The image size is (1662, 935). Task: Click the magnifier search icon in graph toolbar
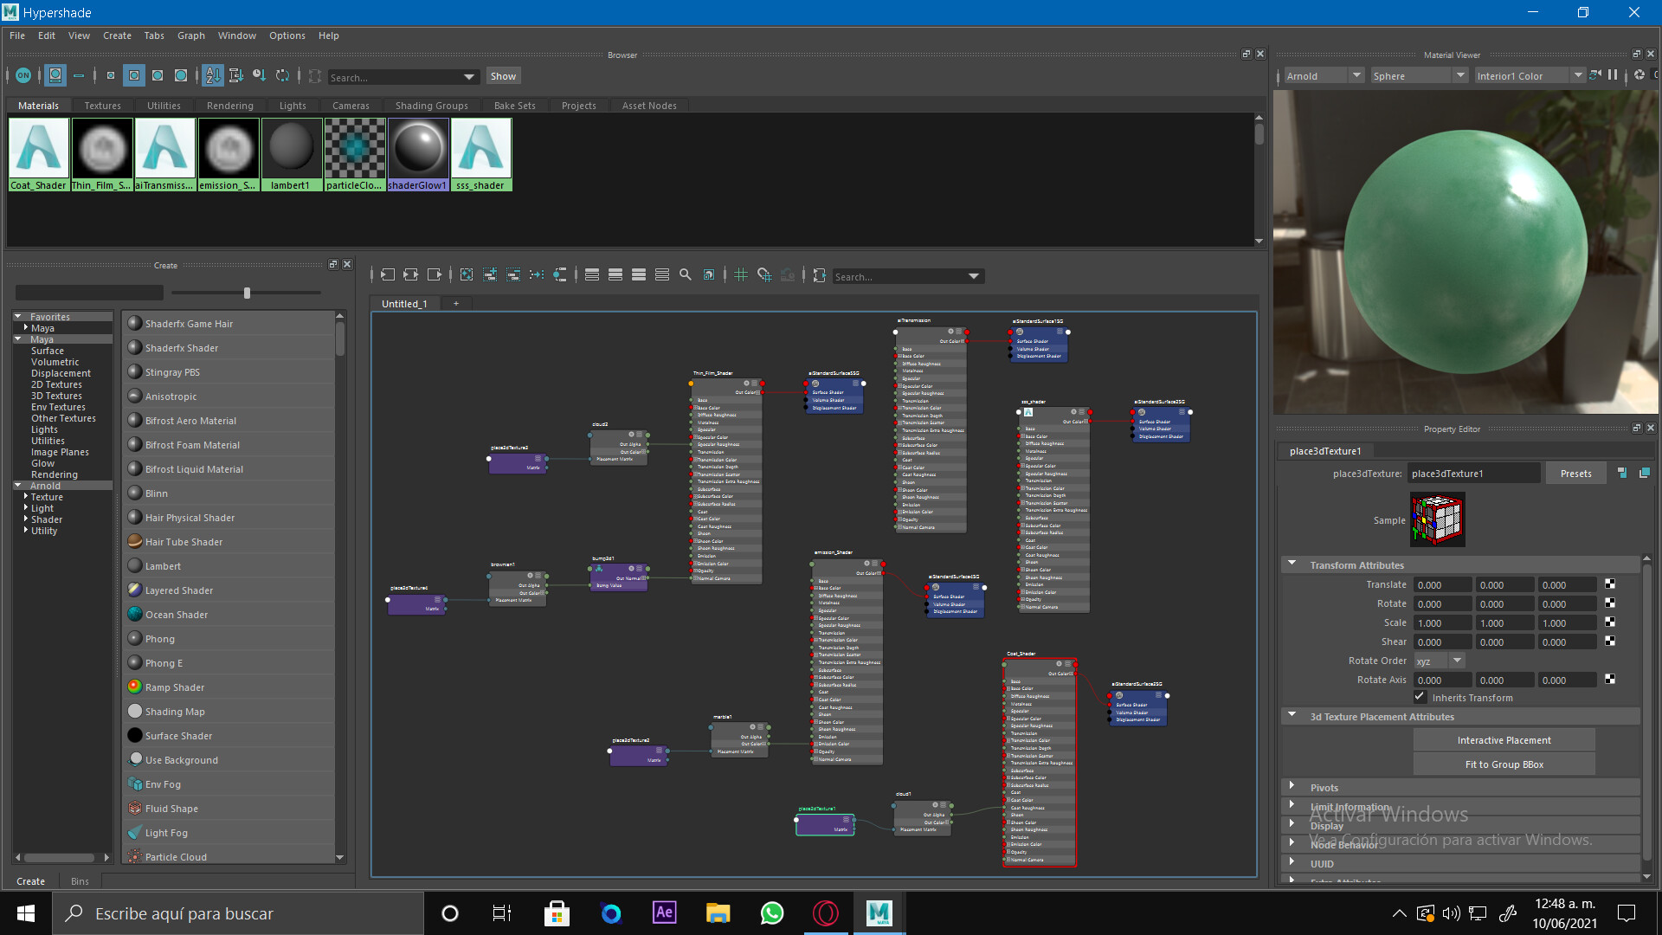(x=686, y=275)
